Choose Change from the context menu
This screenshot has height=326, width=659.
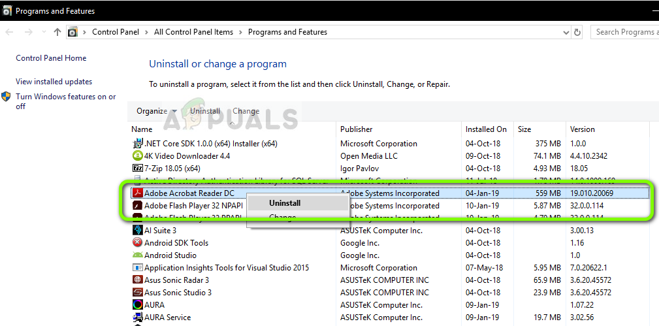pos(282,218)
